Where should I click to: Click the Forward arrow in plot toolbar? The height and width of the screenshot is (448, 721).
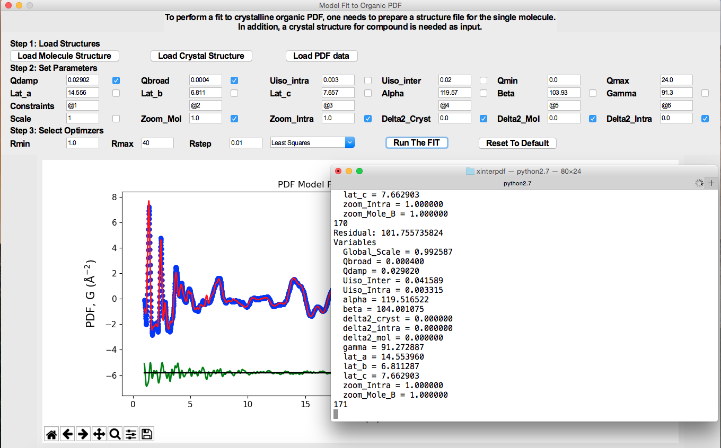click(83, 434)
